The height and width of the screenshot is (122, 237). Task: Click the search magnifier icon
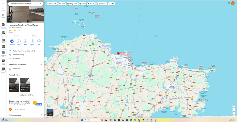point(36,4)
